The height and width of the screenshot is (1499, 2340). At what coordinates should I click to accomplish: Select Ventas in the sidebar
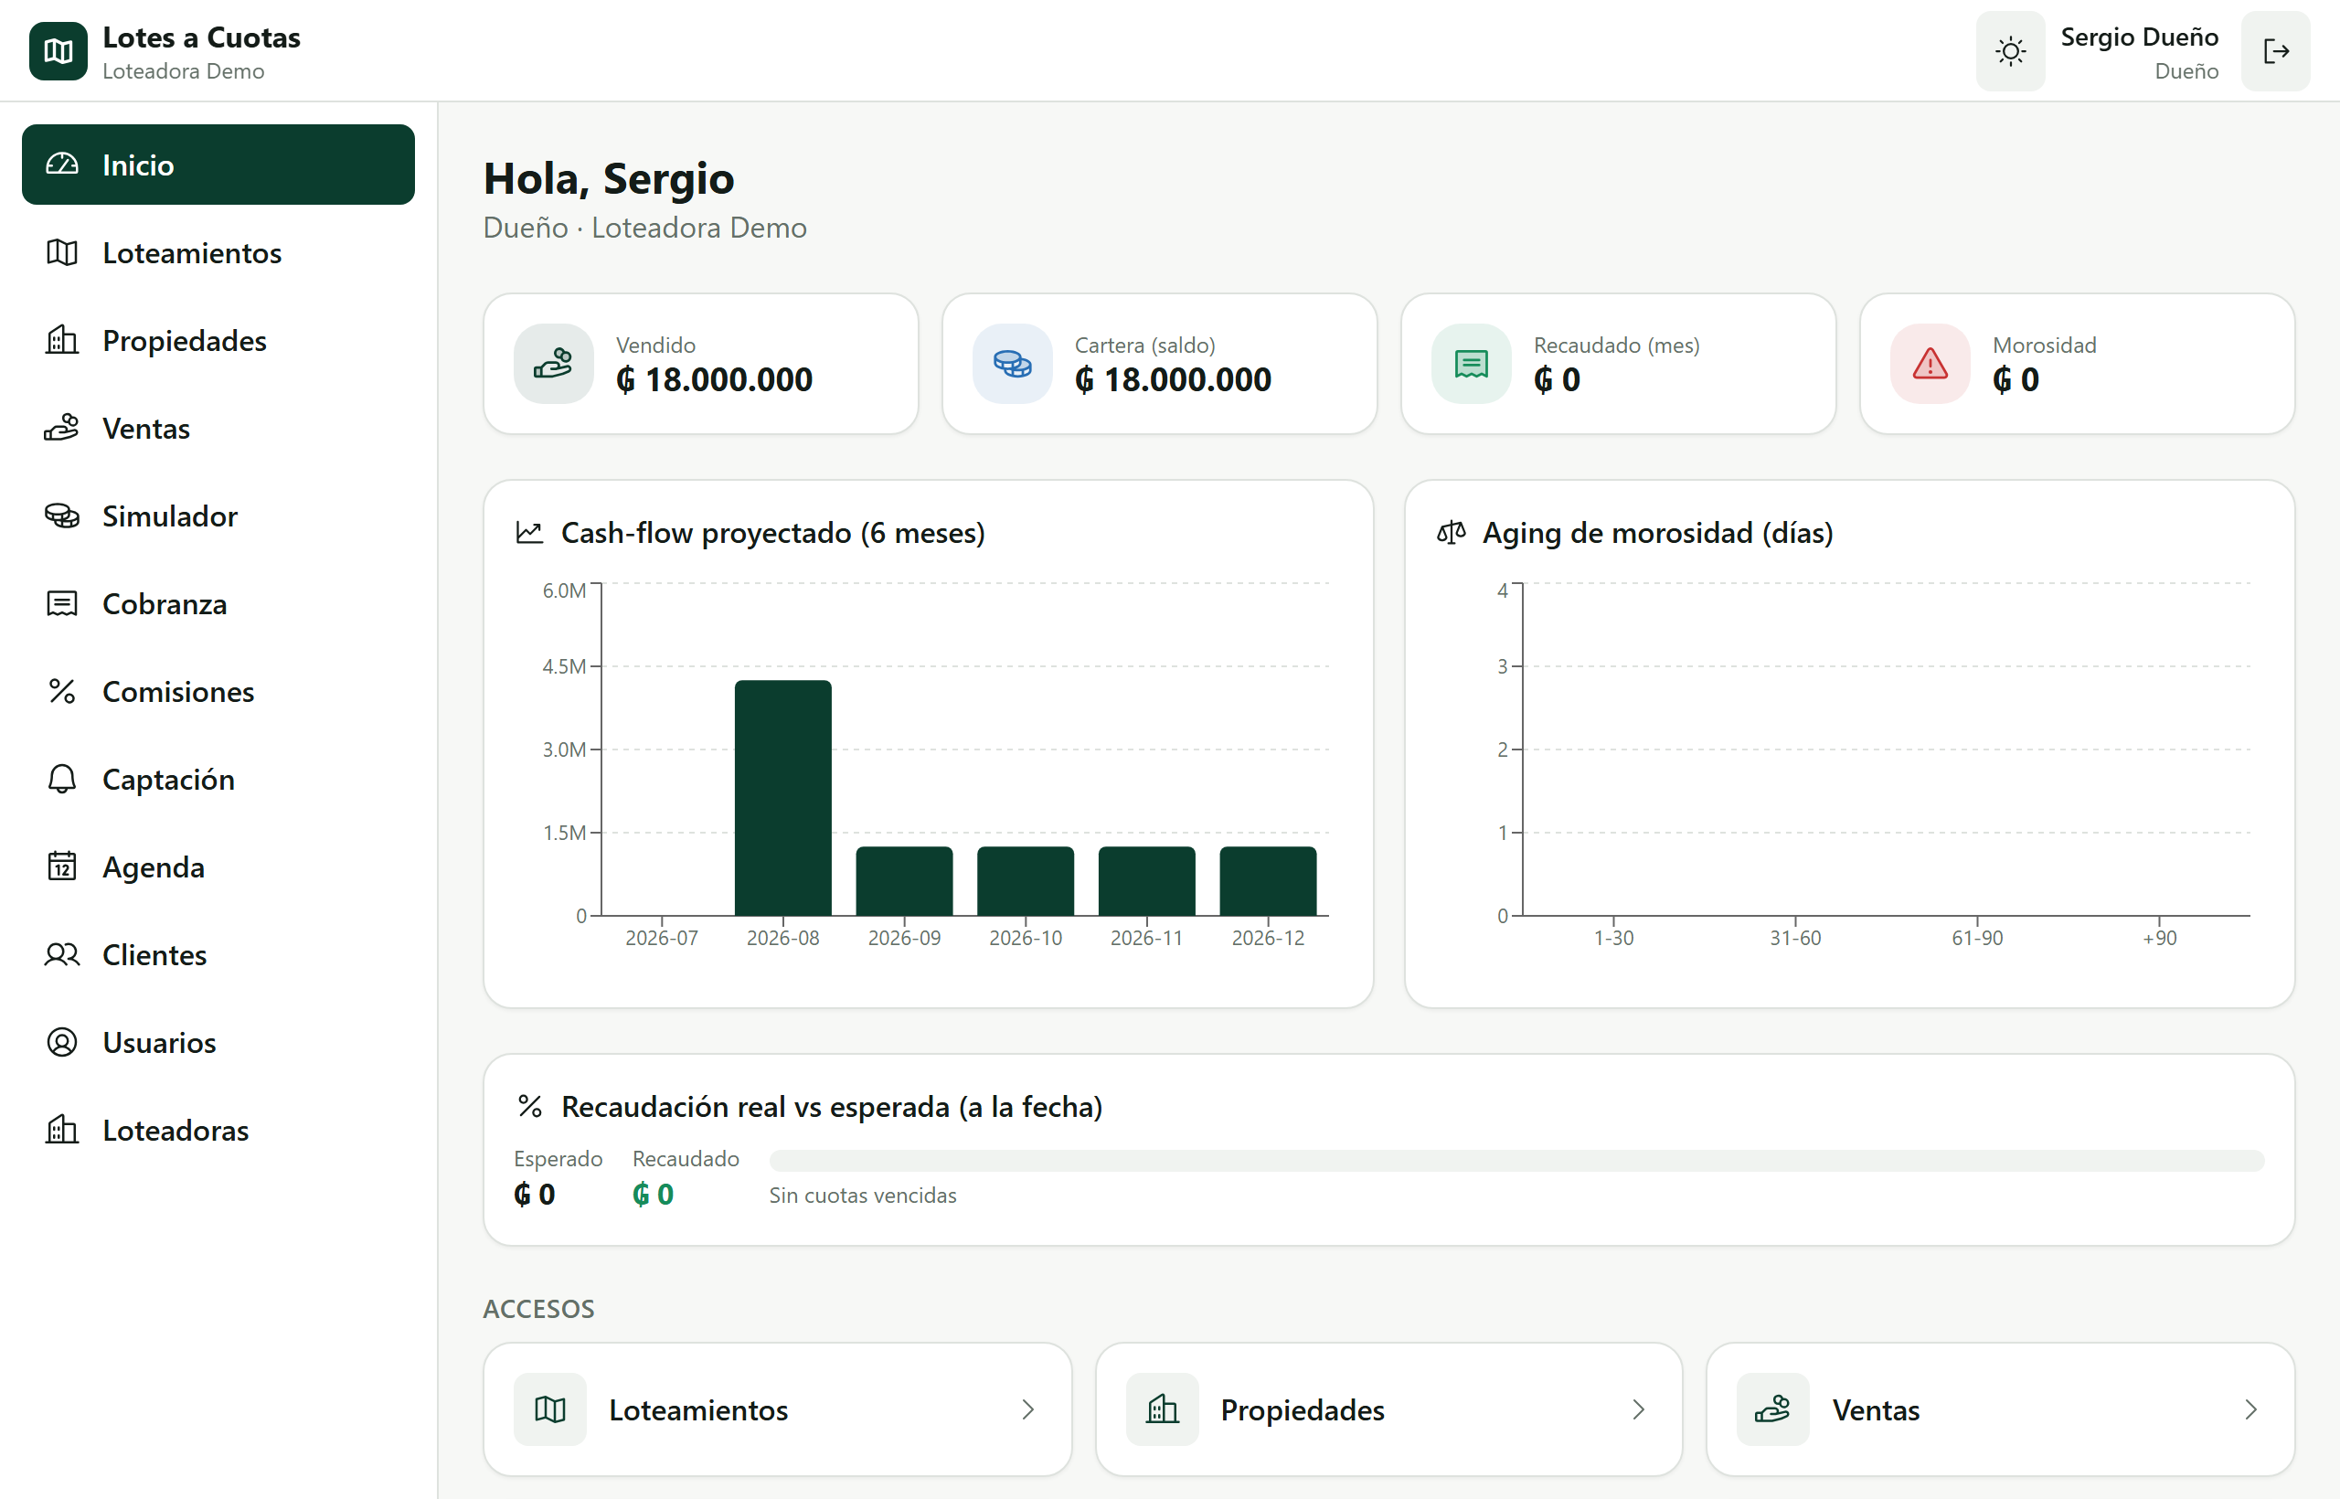218,429
